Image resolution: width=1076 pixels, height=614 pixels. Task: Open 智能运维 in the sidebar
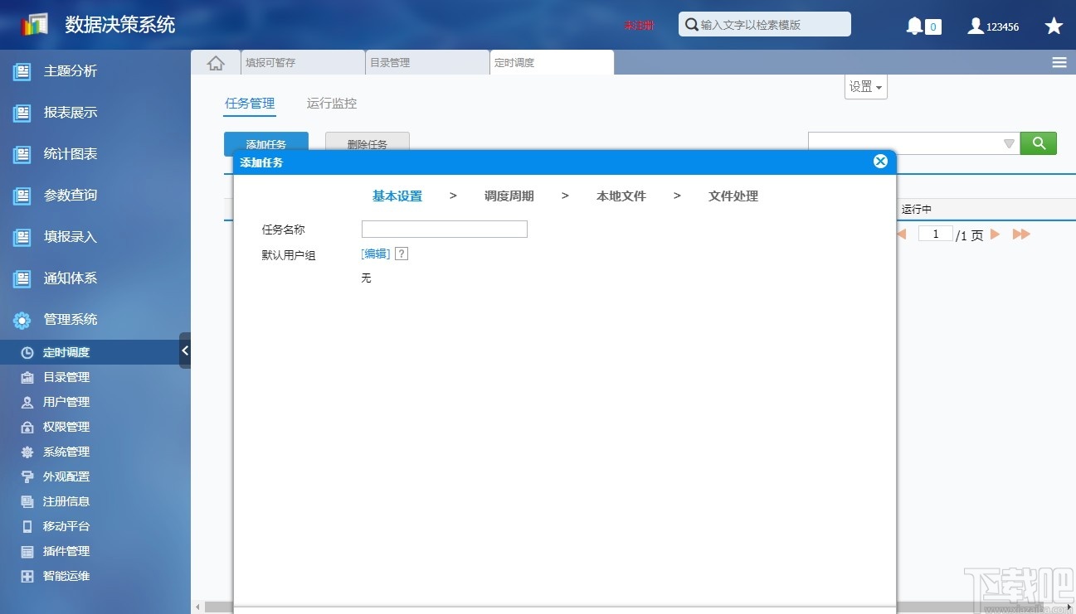coord(66,576)
